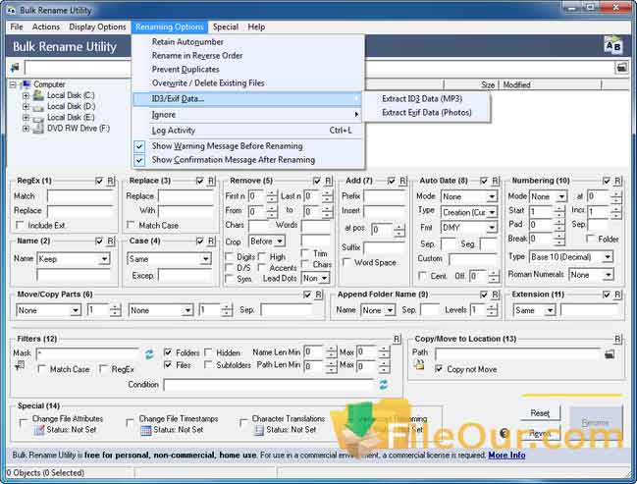Click the Rename button
The height and width of the screenshot is (484, 637).
click(596, 422)
